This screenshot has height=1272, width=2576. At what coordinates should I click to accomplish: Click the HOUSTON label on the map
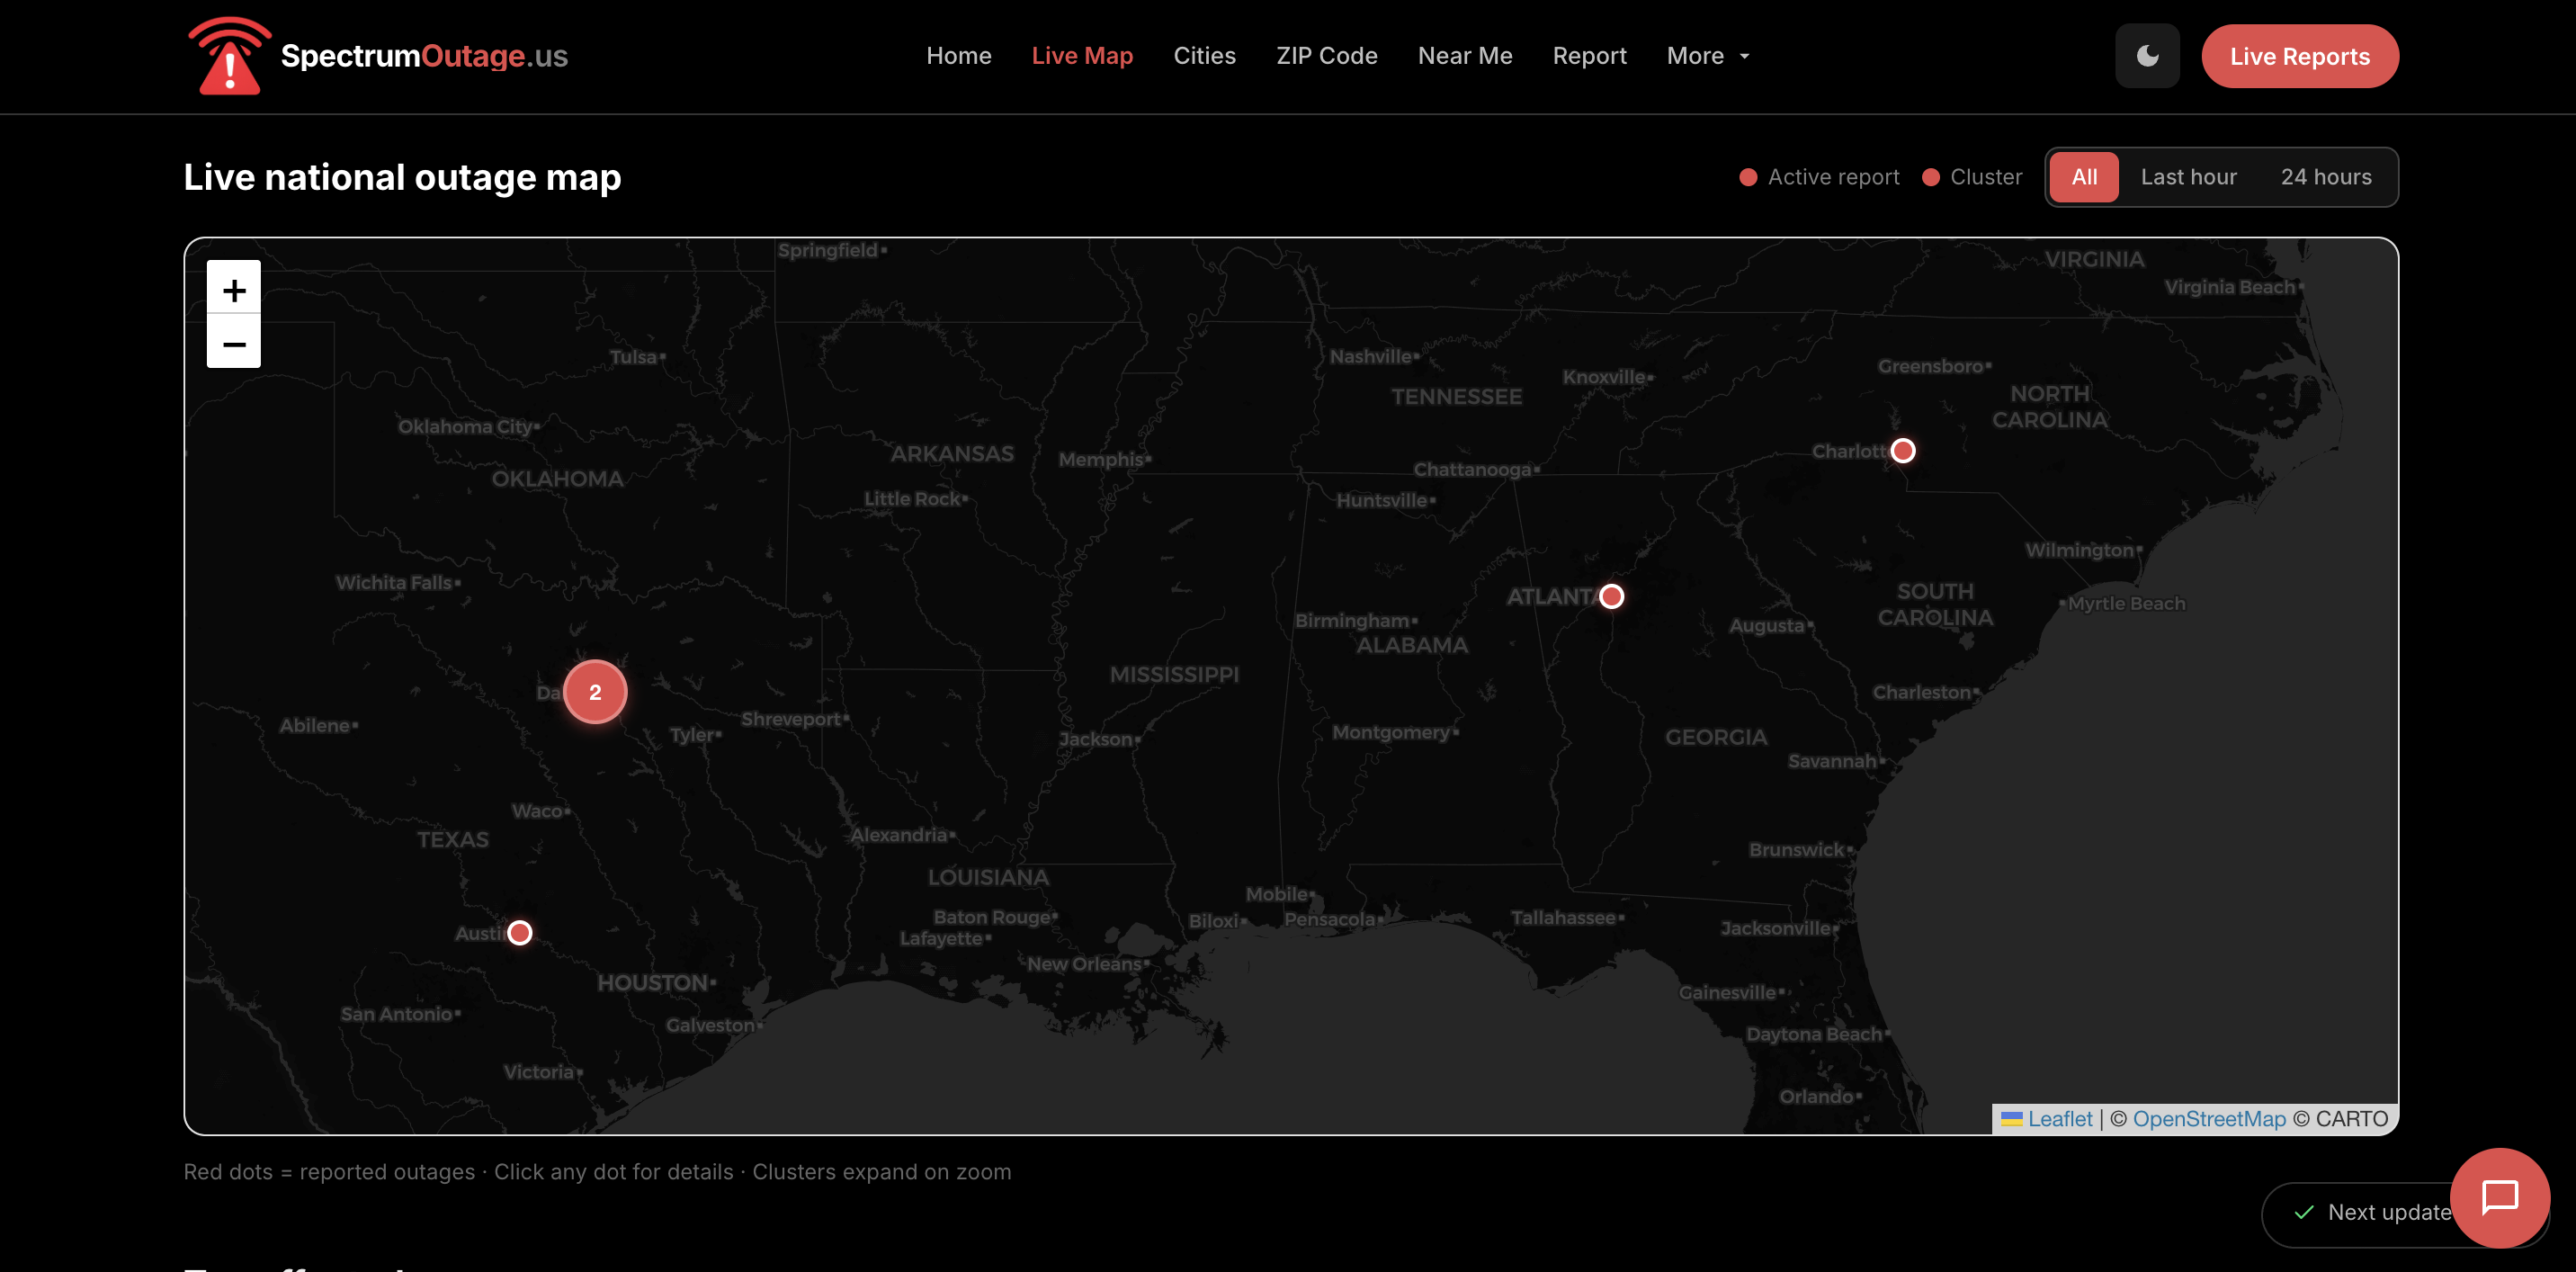point(653,983)
